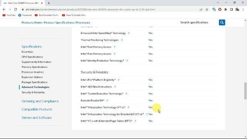Viewport: 247px width, 139px height.
Task: Click help icon for AES New Instructions
Action: (115, 87)
